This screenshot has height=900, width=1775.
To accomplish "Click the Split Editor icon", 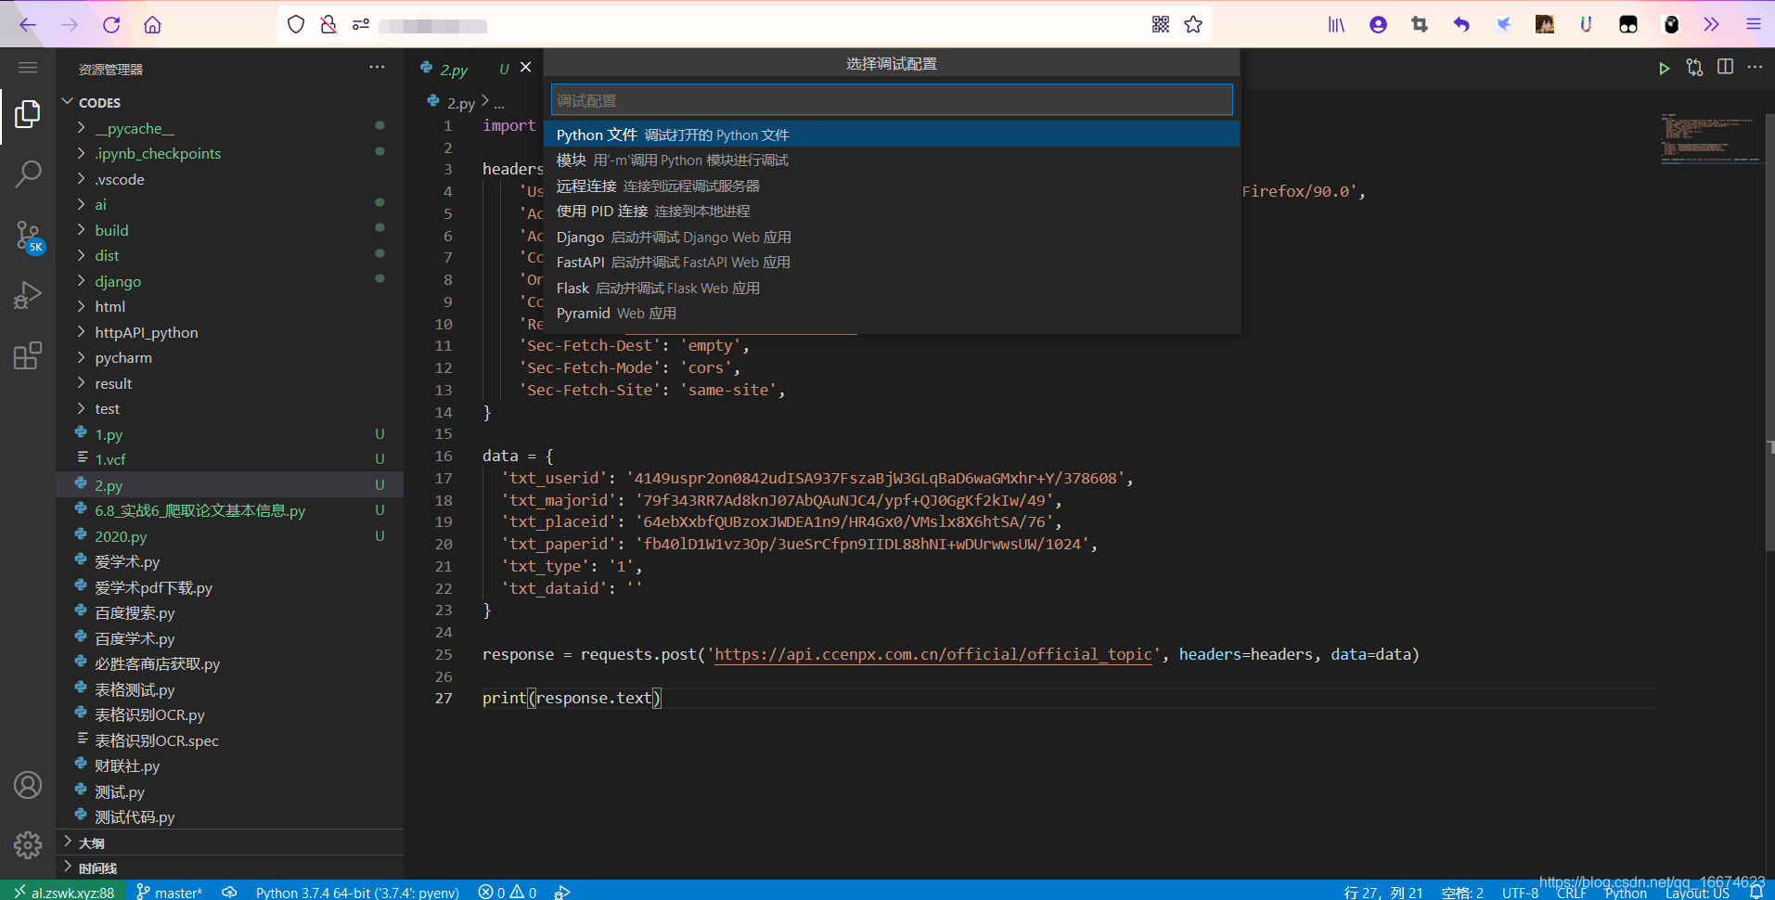I will pos(1725,67).
